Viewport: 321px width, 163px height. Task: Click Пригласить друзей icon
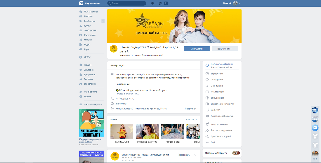pos(207,136)
